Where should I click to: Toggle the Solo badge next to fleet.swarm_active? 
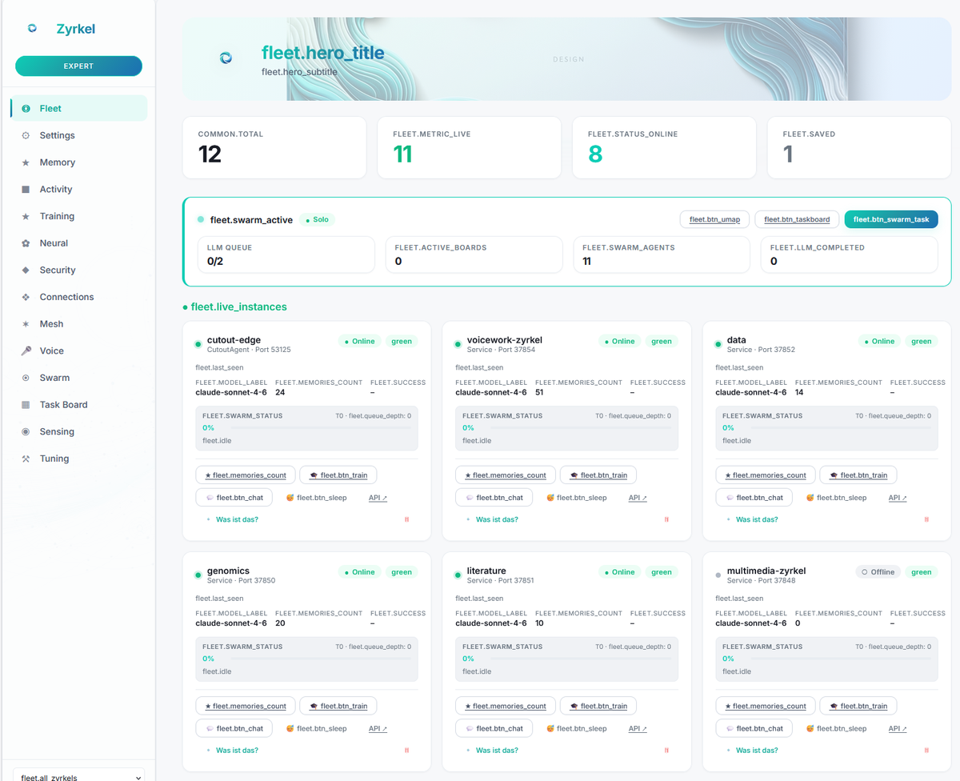pos(316,219)
